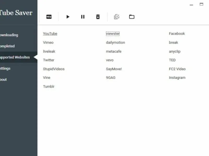Open the Settings sidebar item
The image size is (209, 156).
(x=5, y=68)
